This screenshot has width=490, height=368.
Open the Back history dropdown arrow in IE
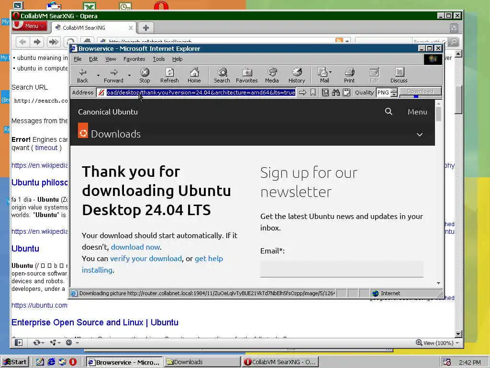pyautogui.click(x=98, y=75)
